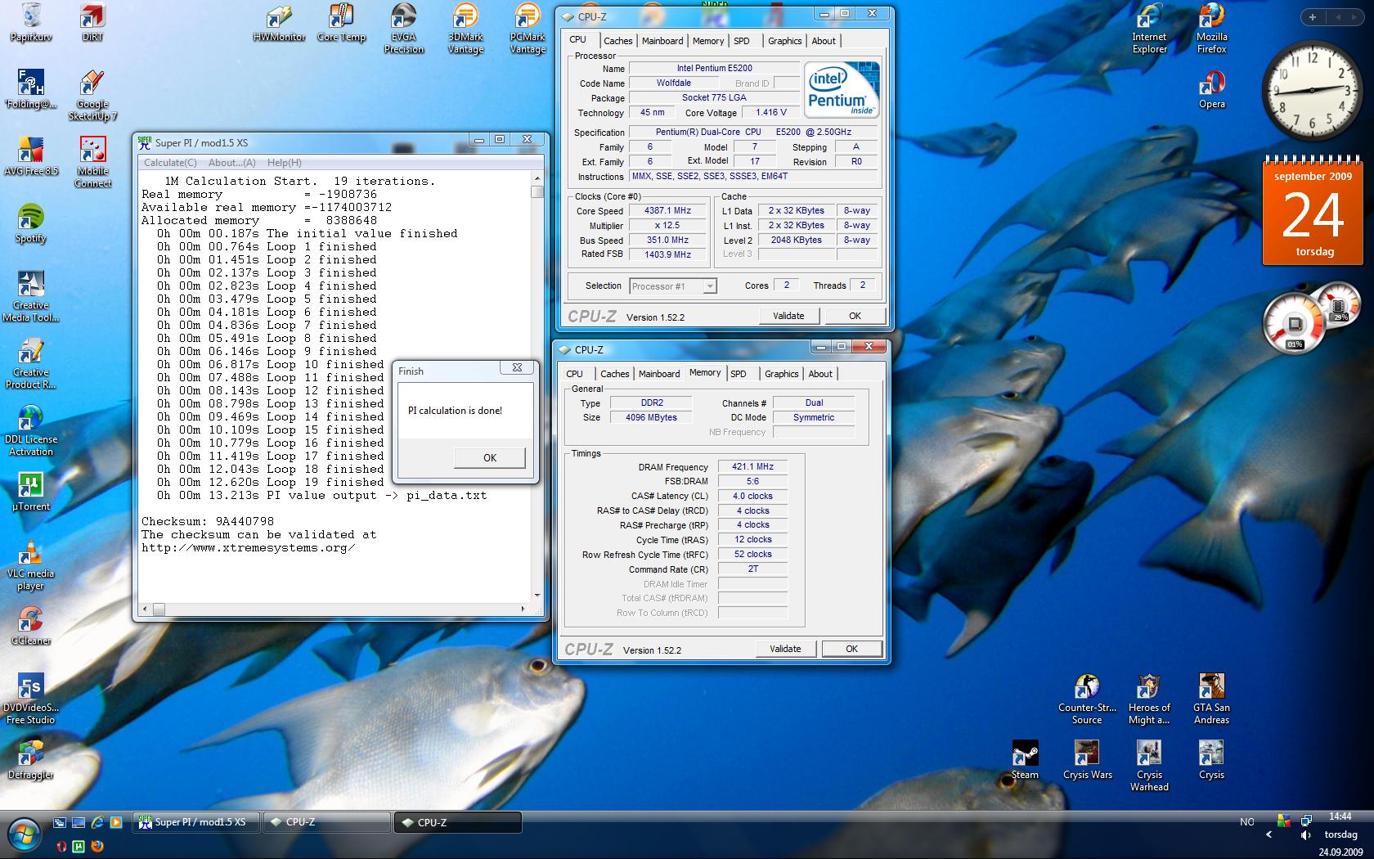Open DDL License Activation icon
Viewport: 1374px width, 859px height.
click(x=31, y=430)
